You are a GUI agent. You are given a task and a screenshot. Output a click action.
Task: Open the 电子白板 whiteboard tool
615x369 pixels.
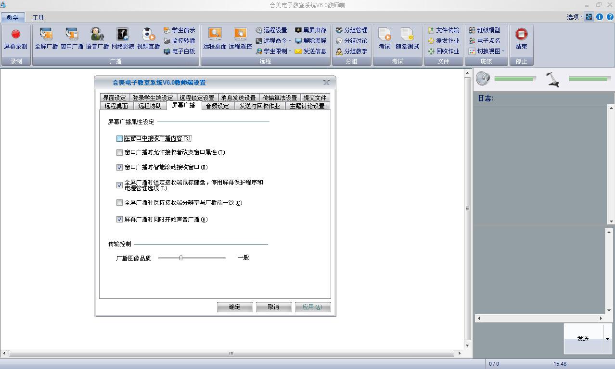tap(179, 51)
